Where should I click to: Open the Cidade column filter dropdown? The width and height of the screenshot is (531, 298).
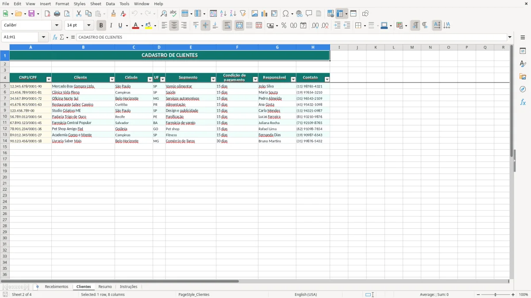point(150,79)
